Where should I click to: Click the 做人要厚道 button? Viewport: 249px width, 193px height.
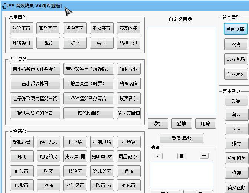tap(129, 113)
